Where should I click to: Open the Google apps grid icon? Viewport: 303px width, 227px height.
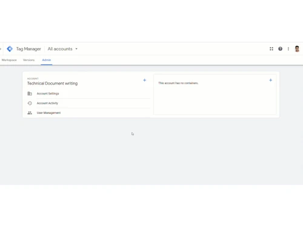click(x=271, y=49)
